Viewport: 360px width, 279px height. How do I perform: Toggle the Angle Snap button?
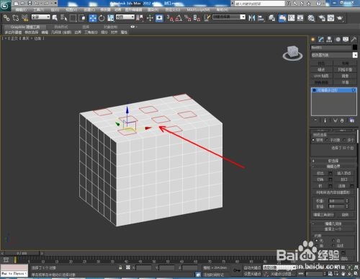(179, 18)
